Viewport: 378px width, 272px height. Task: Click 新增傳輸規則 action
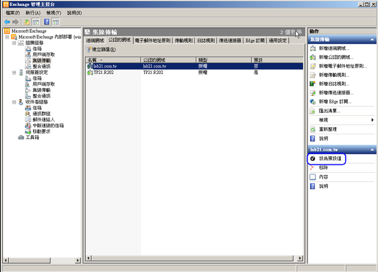(334, 75)
